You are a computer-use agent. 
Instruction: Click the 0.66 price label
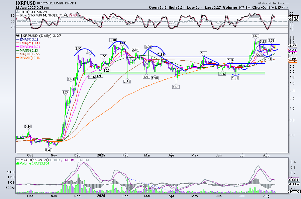[x=28, y=127]
